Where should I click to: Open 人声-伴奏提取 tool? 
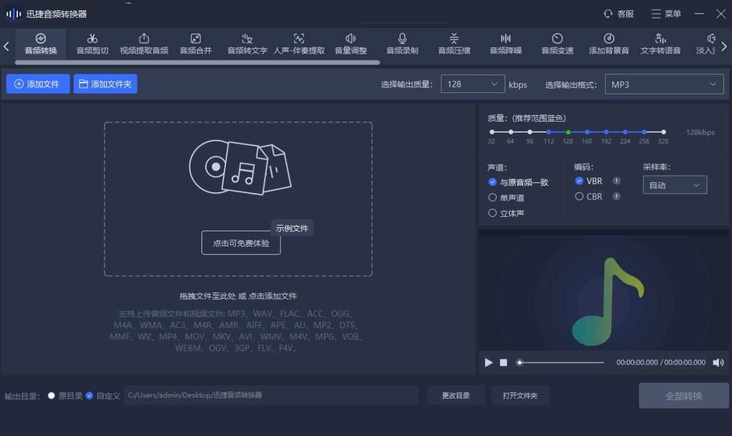tap(299, 44)
